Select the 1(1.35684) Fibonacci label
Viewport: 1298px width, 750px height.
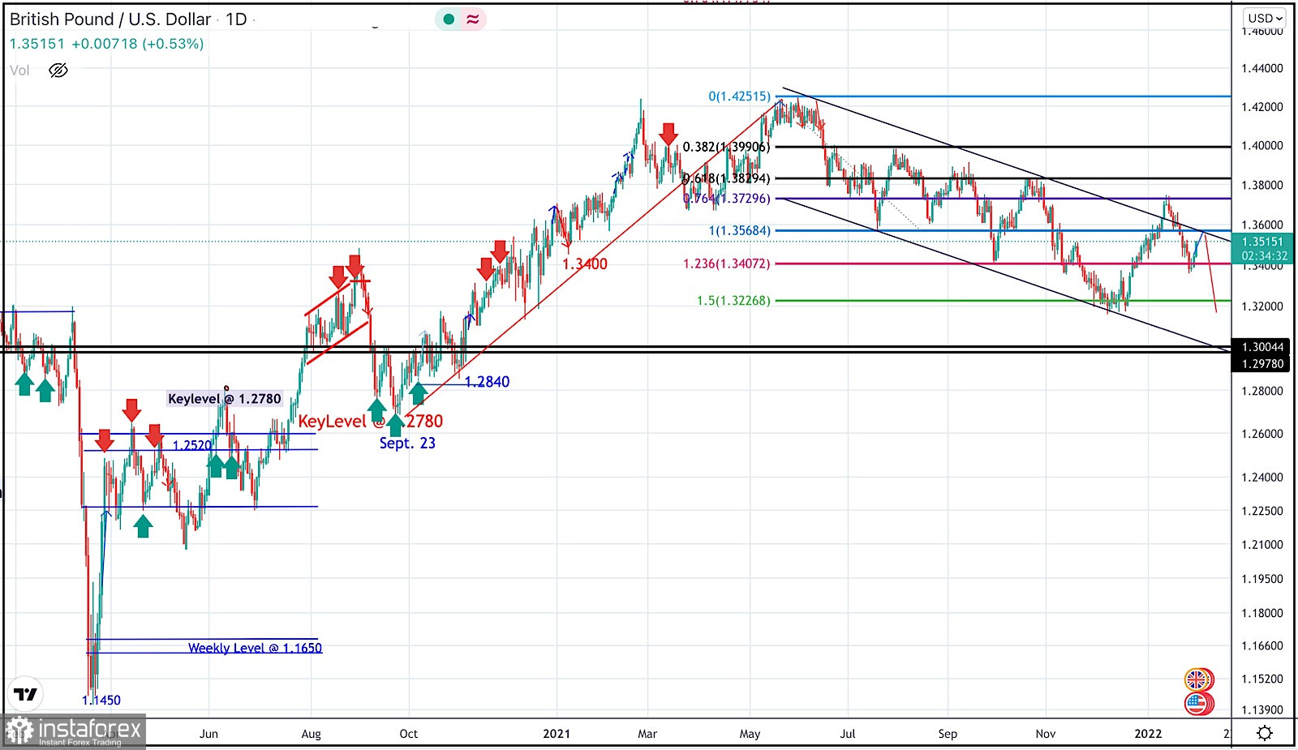pyautogui.click(x=739, y=231)
